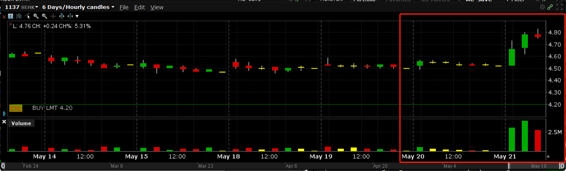Remove the price quote line via its X

(x=10, y=24)
